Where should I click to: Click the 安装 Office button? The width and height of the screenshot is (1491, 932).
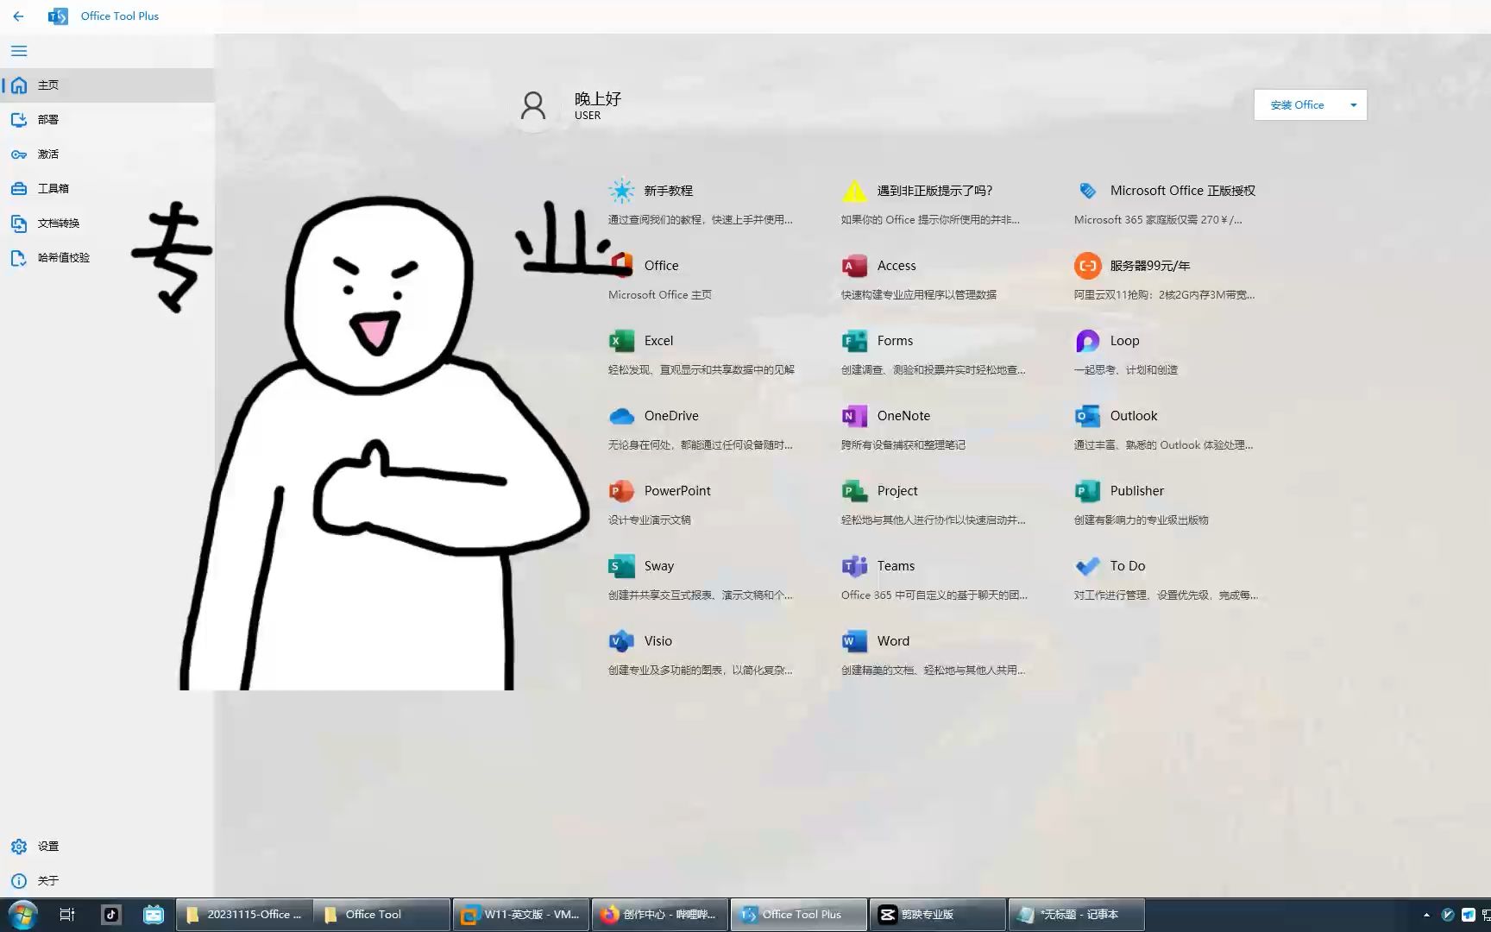[1297, 105]
